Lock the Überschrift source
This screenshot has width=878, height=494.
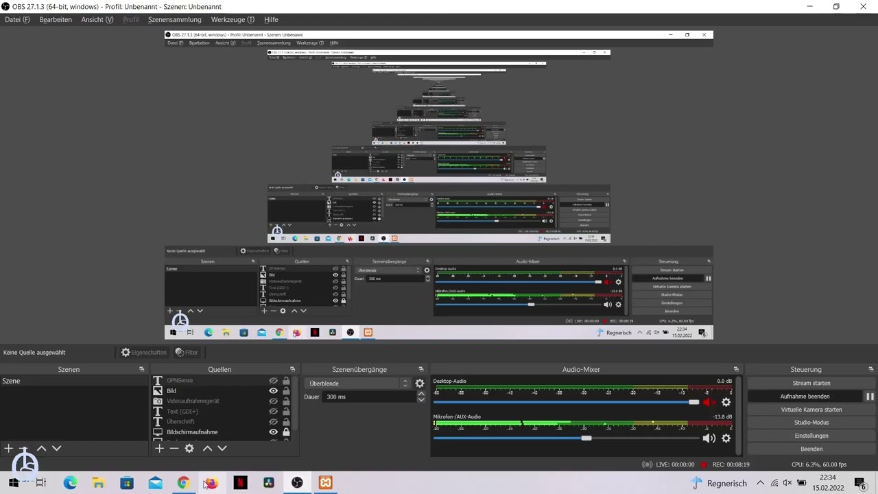pos(286,422)
